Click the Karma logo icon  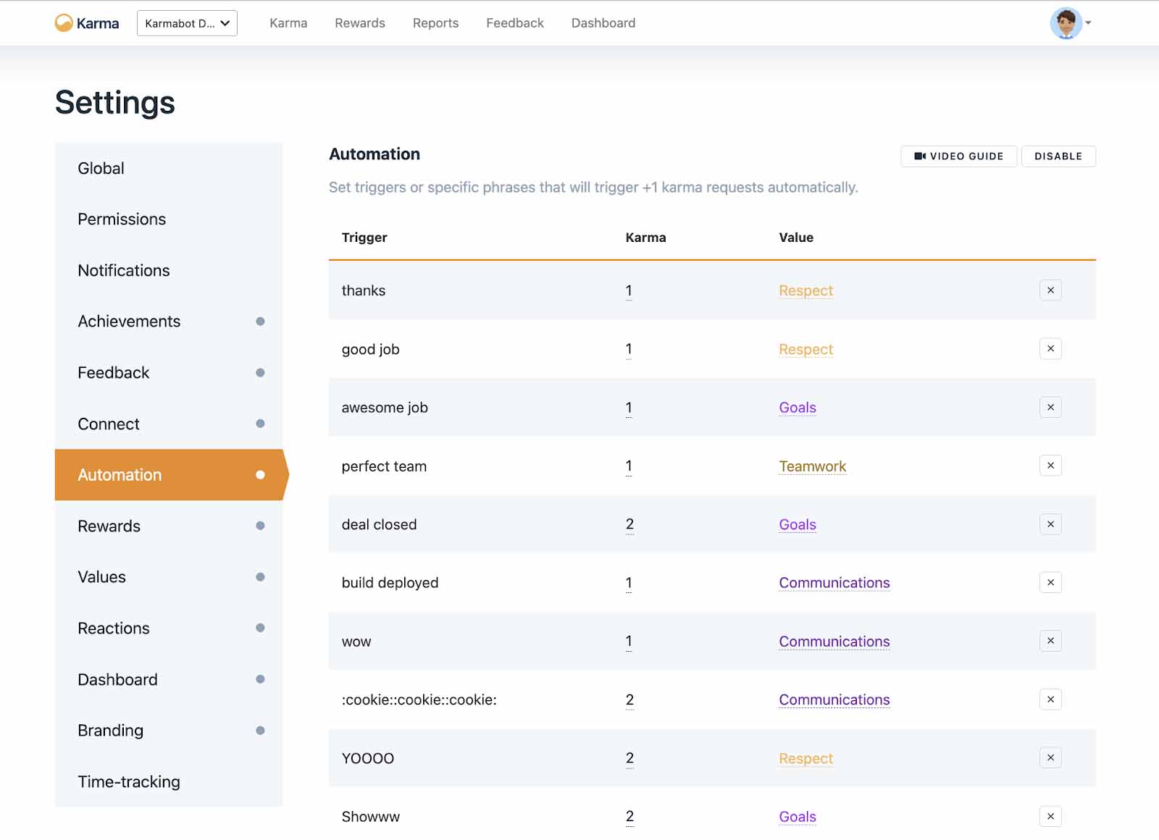point(64,23)
